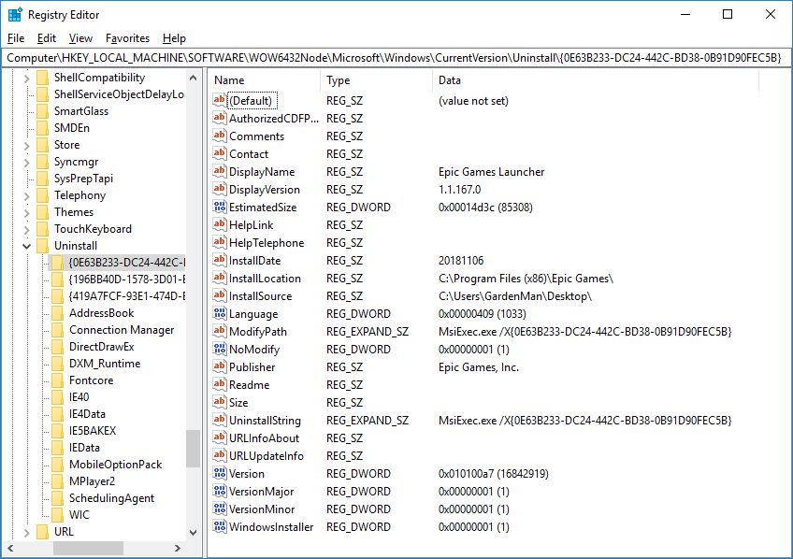Viewport: 793px width, 559px height.
Task: Click the AddressBook folder icon
Action: click(58, 313)
